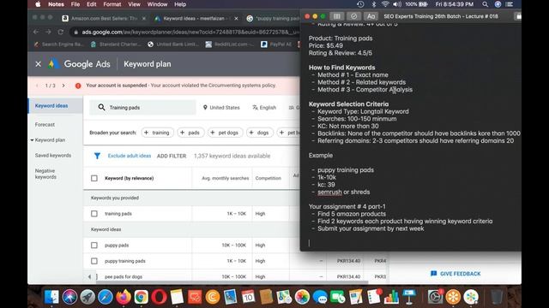Open the File menu in Notes

coord(75,4)
